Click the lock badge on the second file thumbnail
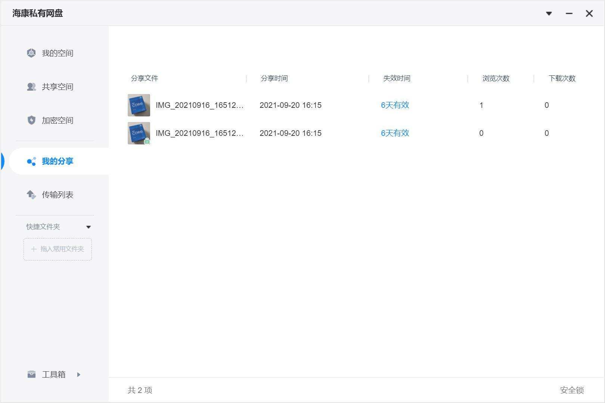The image size is (605, 403). tap(147, 141)
